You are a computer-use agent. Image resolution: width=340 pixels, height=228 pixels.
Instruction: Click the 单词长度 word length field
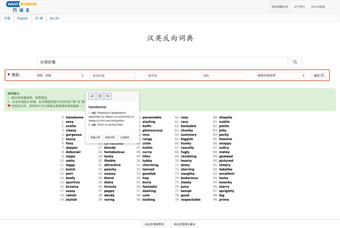(113, 76)
